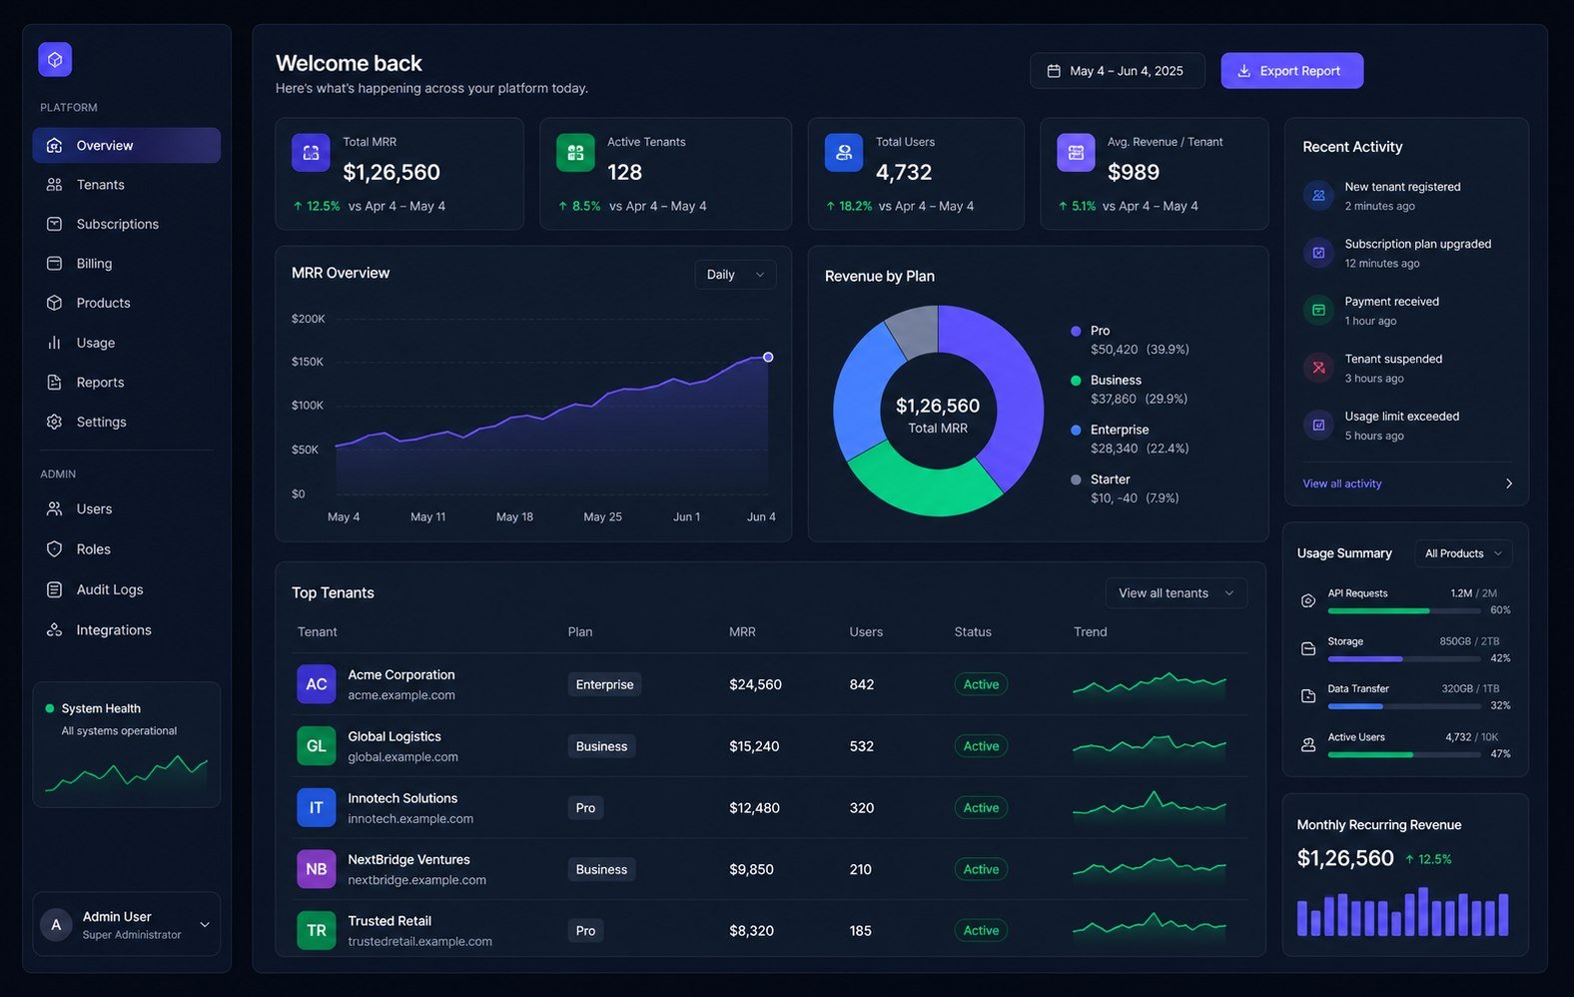Click the Data Transfer usage icon

(x=1308, y=696)
